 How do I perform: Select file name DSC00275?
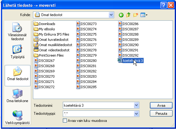tap(89, 34)
